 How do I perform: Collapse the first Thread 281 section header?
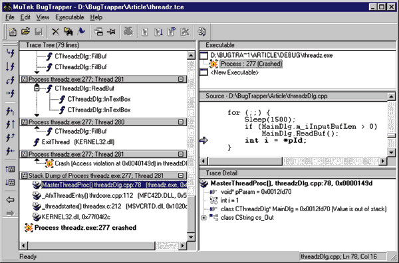click(x=181, y=79)
